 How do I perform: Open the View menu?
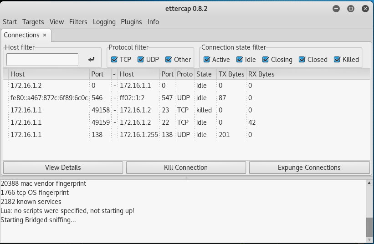click(56, 22)
